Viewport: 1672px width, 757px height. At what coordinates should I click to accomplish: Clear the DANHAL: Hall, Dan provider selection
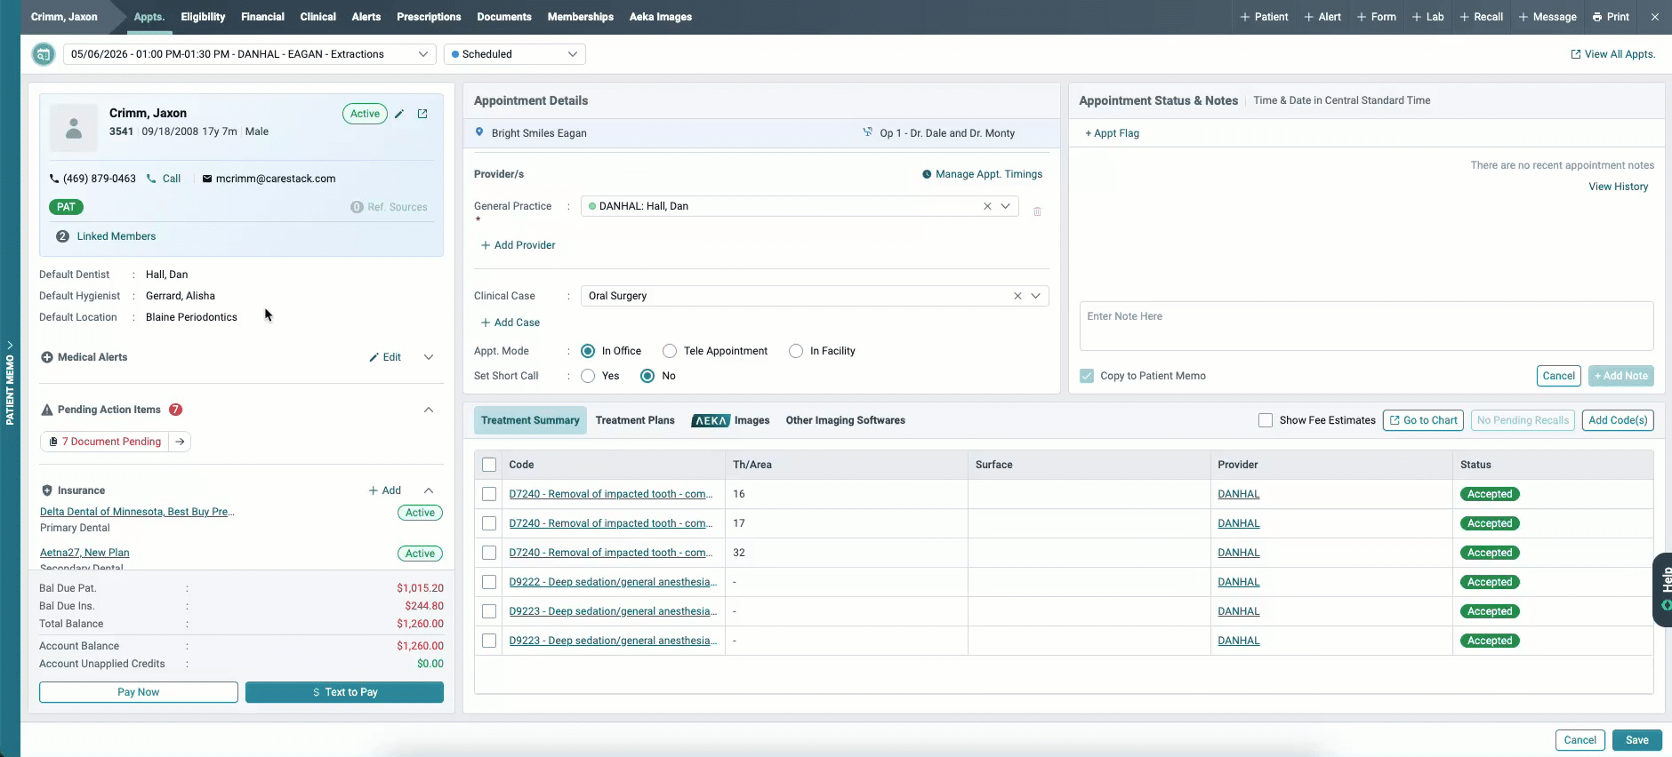[987, 206]
